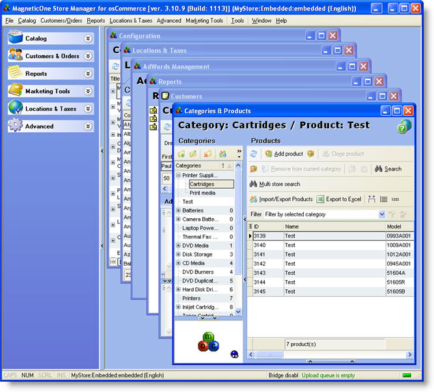Screen dimensions: 434x392
Task: Click the greyed Clone product button
Action: (x=343, y=154)
